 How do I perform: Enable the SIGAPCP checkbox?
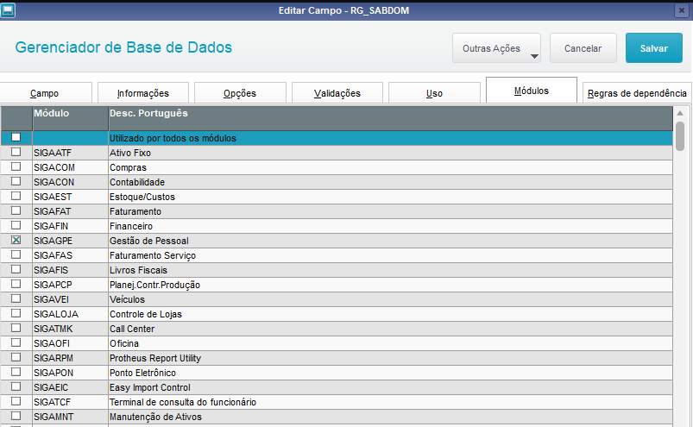(16, 284)
